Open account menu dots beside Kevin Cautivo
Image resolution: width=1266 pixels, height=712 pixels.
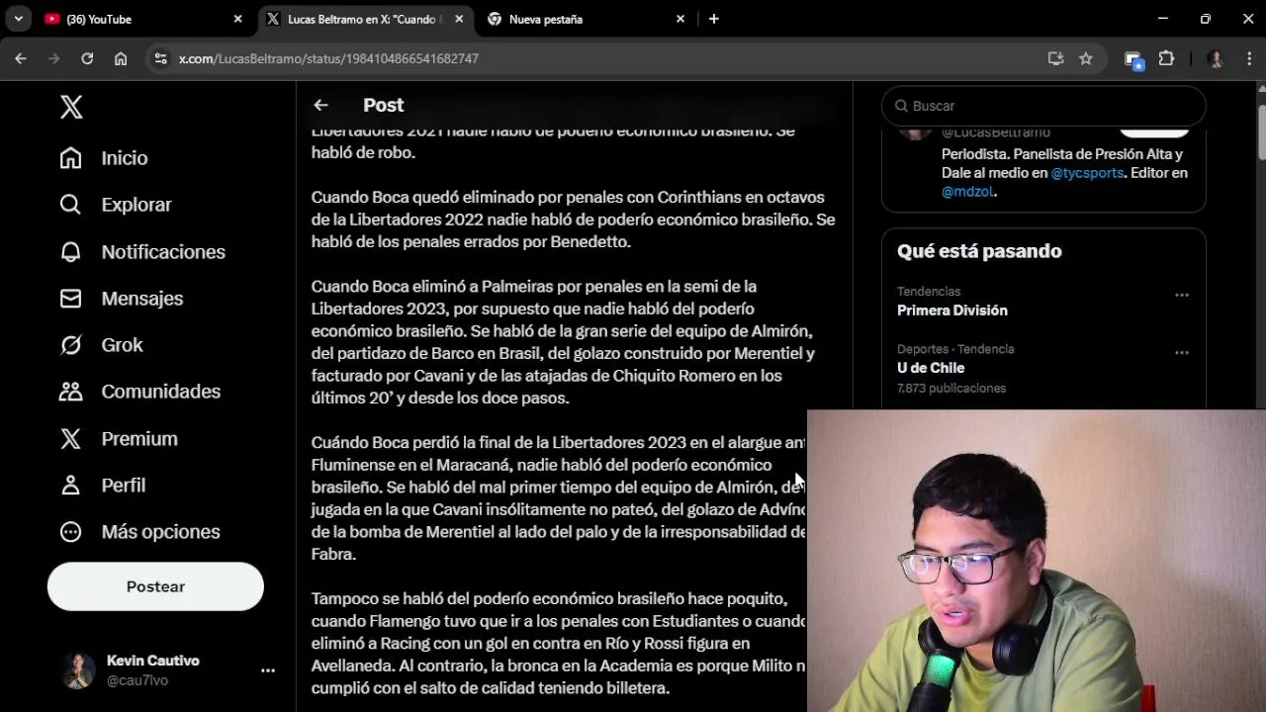pyautogui.click(x=268, y=670)
